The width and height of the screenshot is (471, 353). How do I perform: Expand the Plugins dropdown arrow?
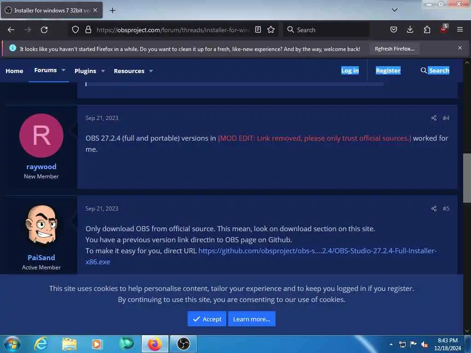pos(103,71)
